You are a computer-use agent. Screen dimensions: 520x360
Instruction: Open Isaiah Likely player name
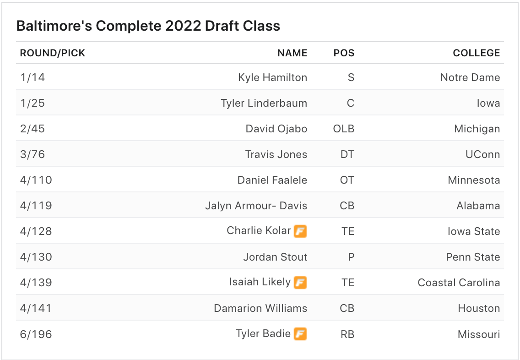pyautogui.click(x=260, y=282)
